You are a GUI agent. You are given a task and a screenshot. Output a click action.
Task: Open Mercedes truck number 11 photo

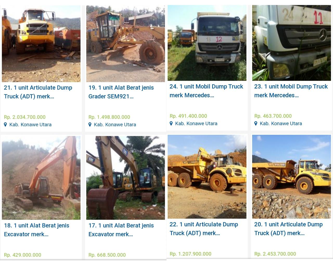coord(291,43)
